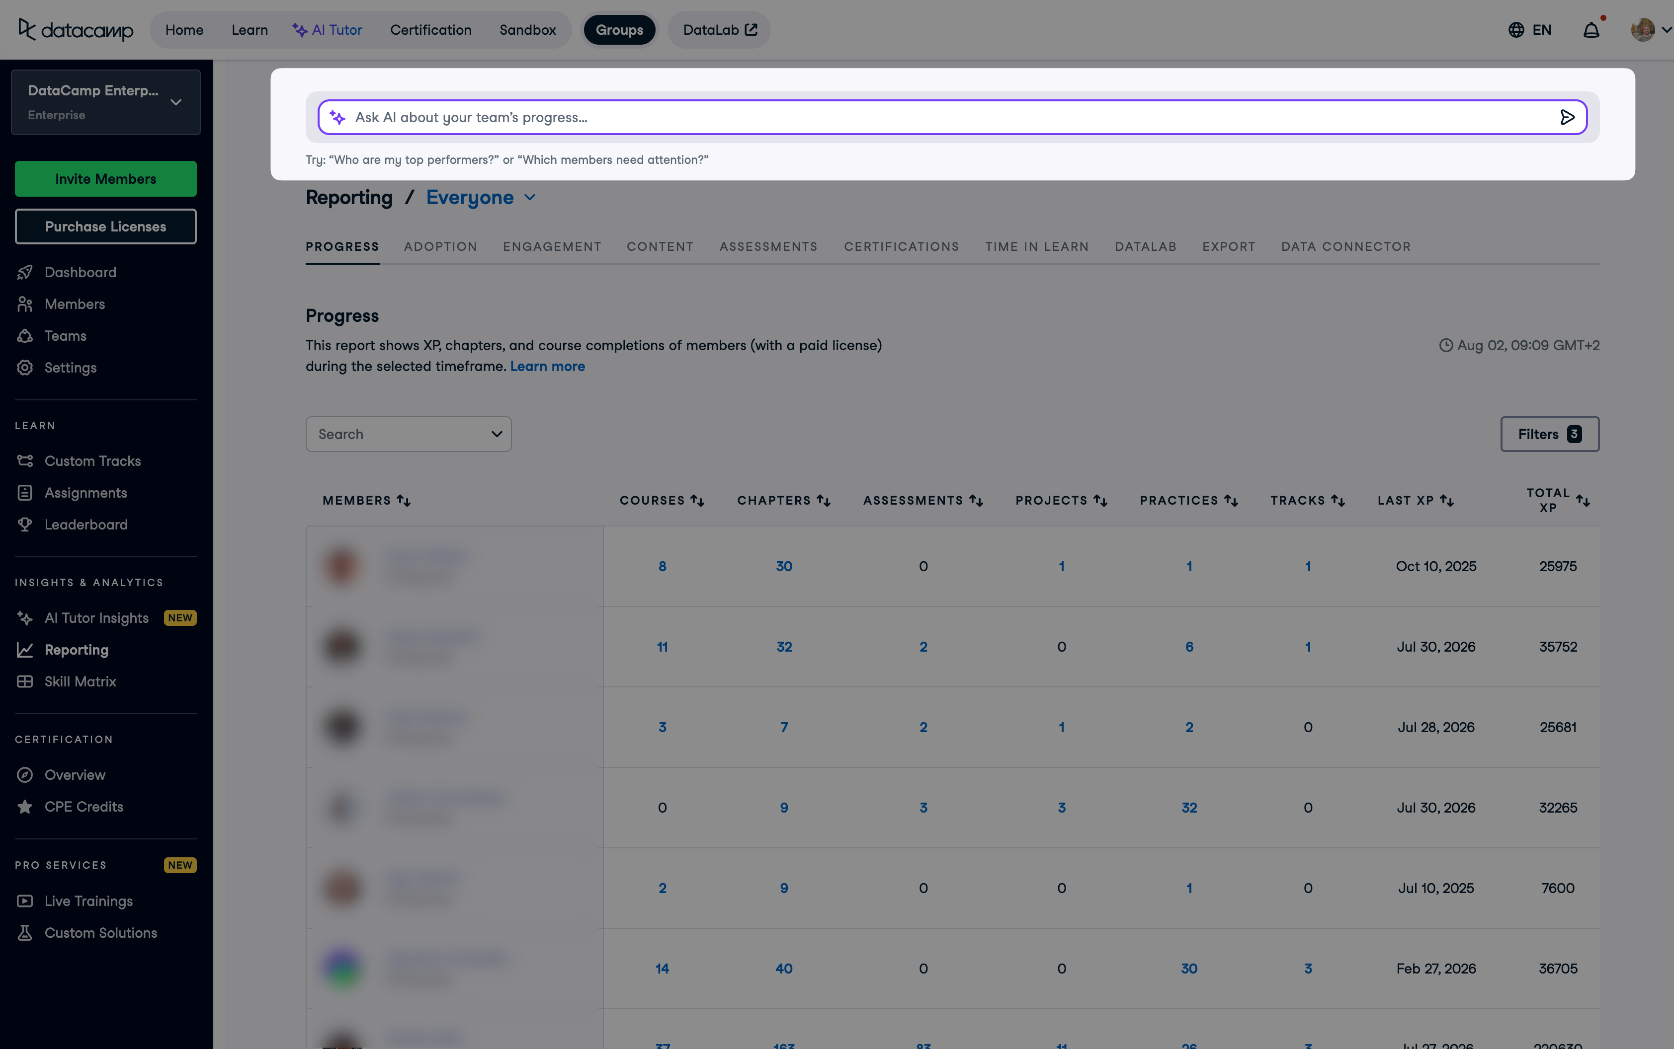The width and height of the screenshot is (1674, 1049).
Task: Switch to the Certifications tab
Action: pos(901,246)
